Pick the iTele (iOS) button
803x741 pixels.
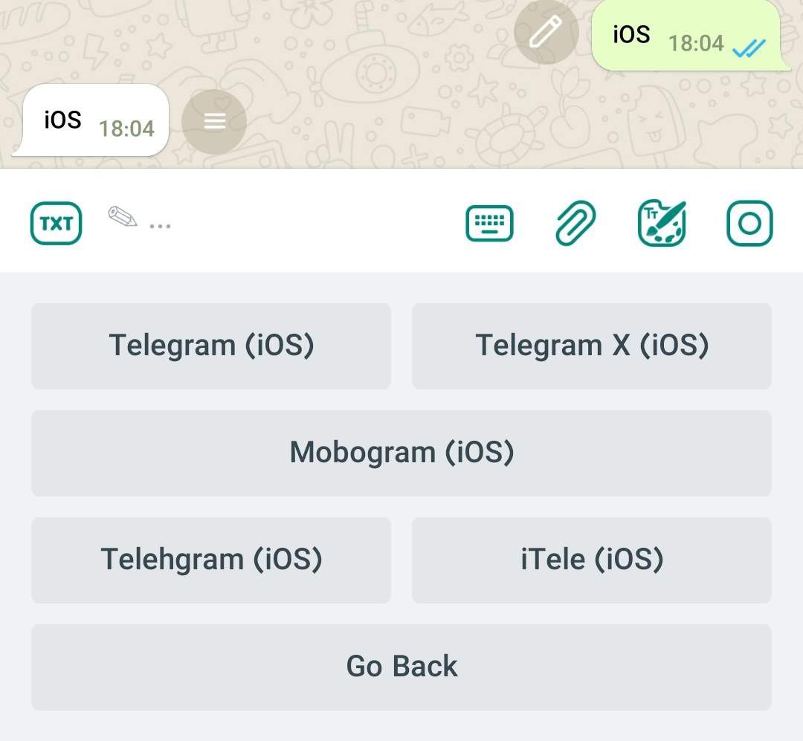(592, 560)
